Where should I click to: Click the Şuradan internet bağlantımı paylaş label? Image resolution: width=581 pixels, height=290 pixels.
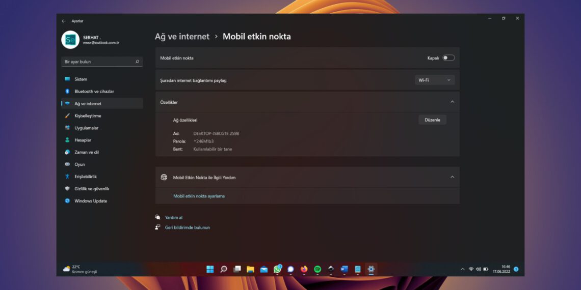pos(194,80)
